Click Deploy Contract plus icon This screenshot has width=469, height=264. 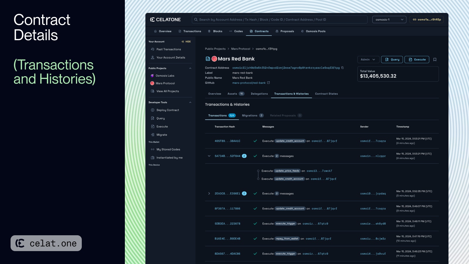click(x=152, y=110)
